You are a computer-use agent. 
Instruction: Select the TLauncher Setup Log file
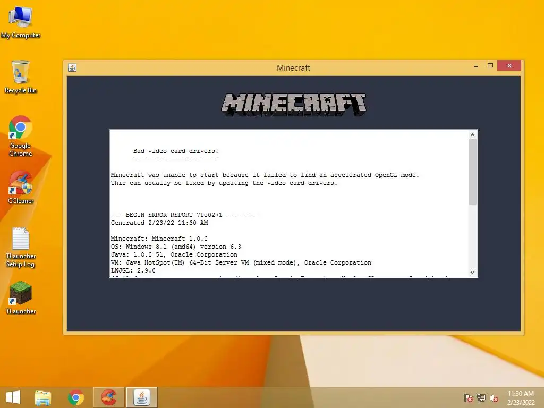(21, 247)
